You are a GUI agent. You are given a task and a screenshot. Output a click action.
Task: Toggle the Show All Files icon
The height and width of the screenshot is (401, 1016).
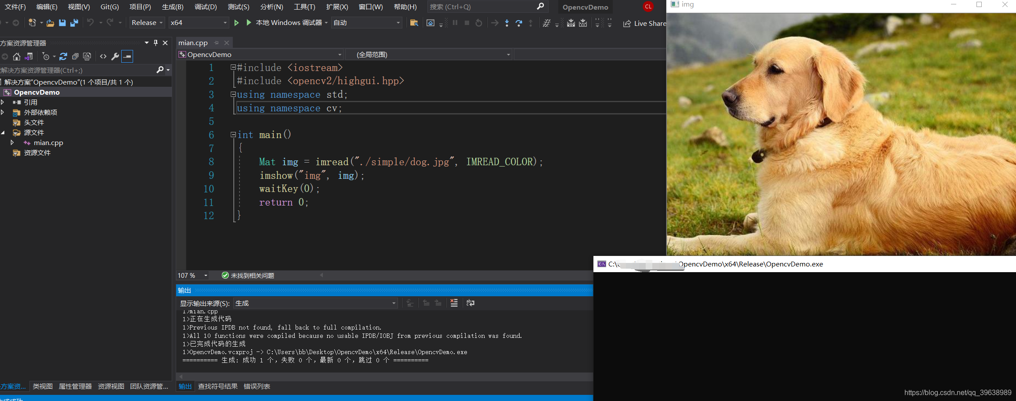[87, 57]
